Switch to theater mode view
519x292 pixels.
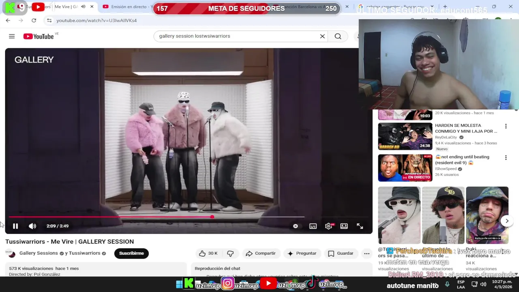coord(344,226)
